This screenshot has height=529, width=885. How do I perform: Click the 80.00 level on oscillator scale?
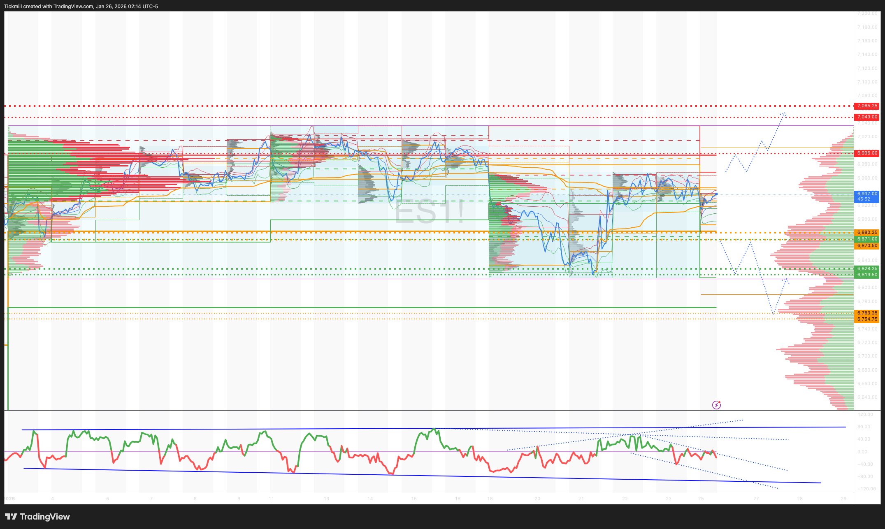(864, 427)
